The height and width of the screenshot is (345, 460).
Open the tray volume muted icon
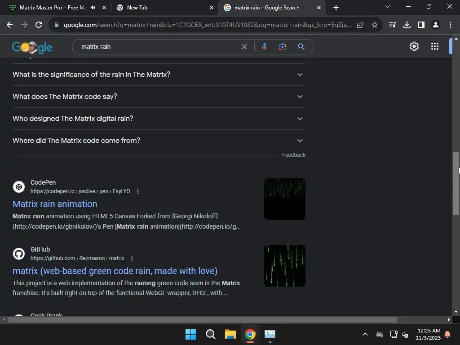tap(406, 334)
